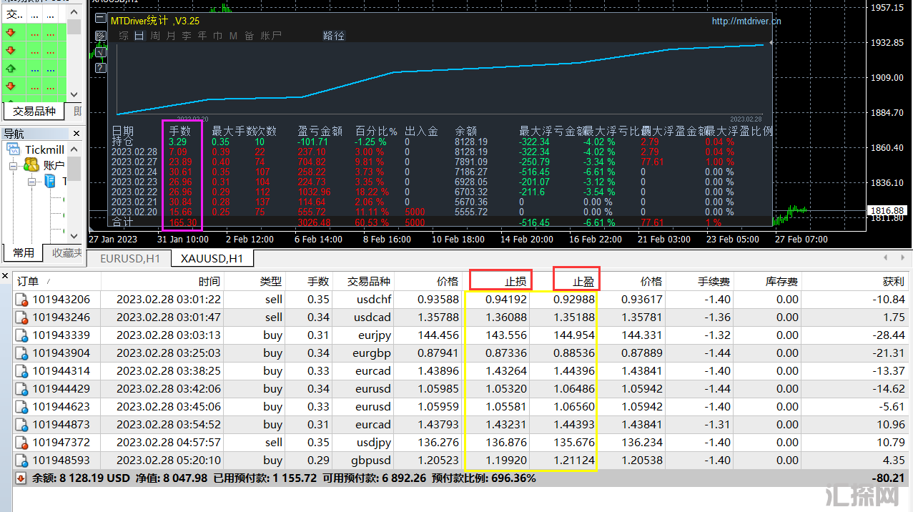Click the 路径 path button
Screen dimensions: 913x512
(334, 36)
